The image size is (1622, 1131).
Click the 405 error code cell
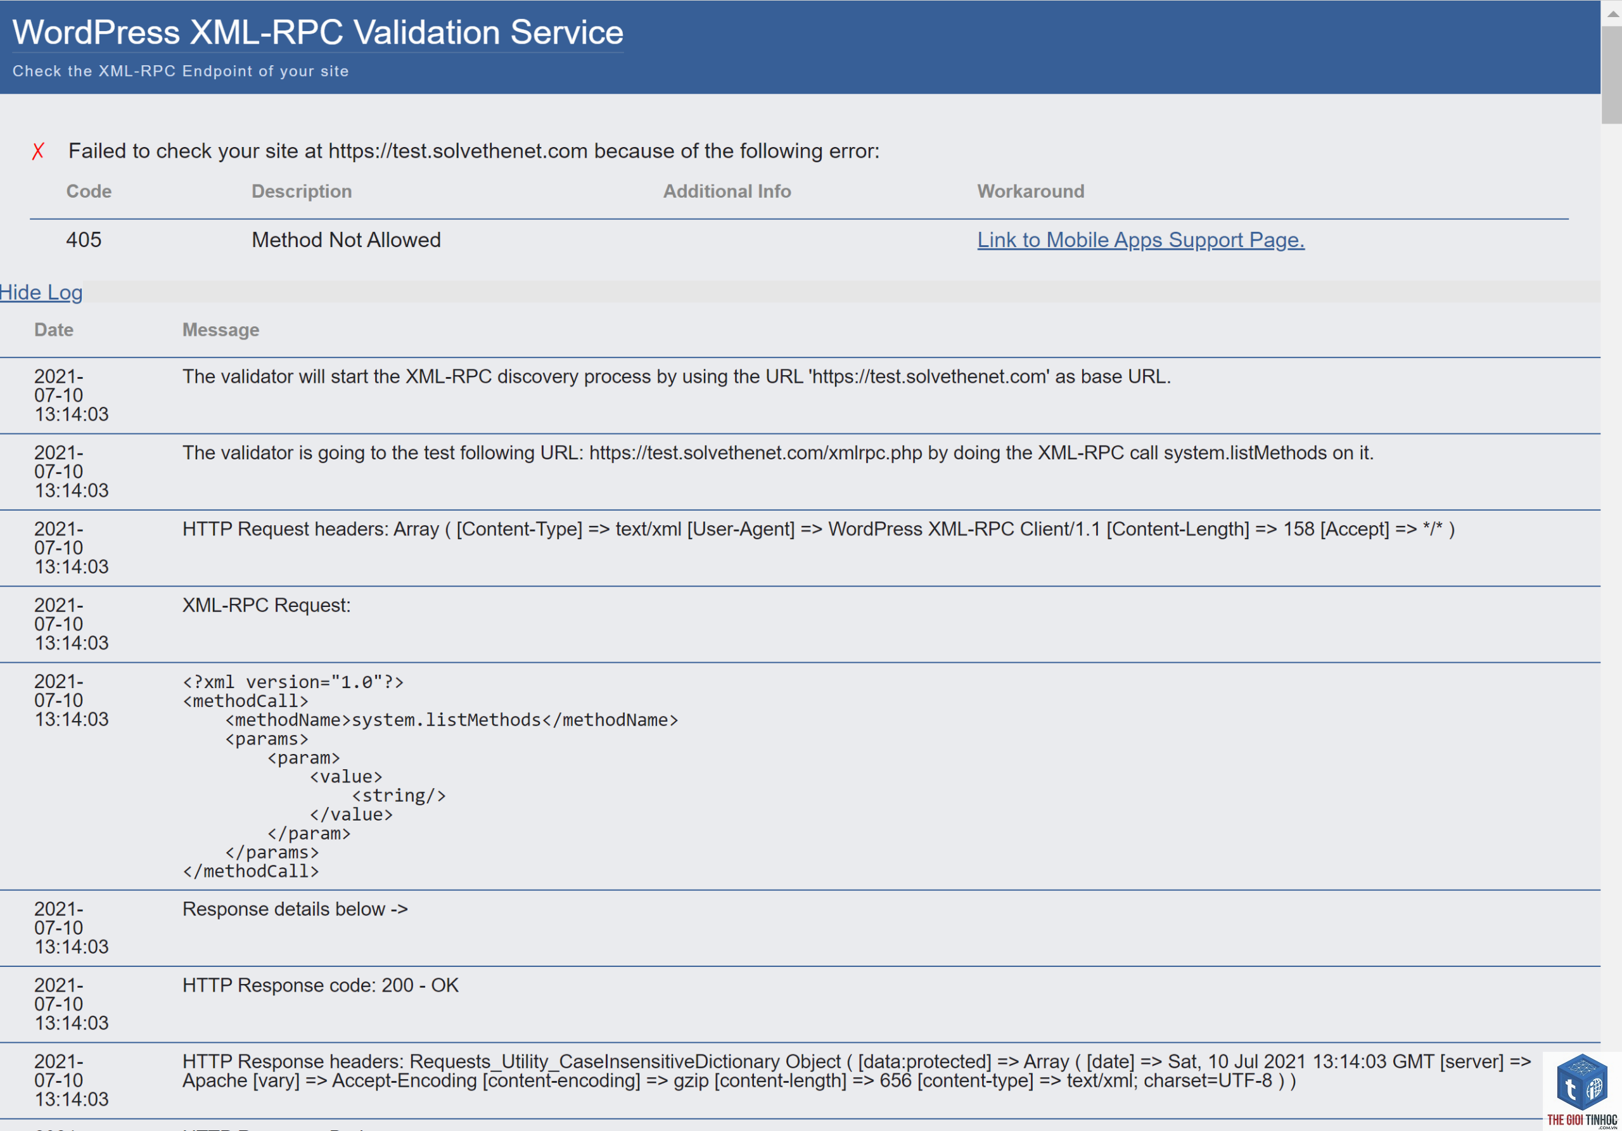tap(84, 240)
